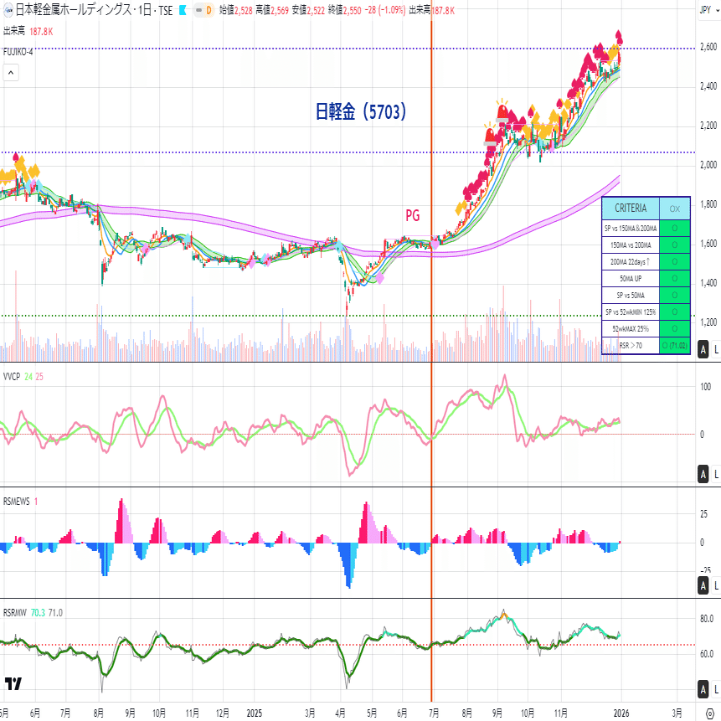Click the symbol logo beside 日本軽金属ホールディングス

tap(8, 10)
